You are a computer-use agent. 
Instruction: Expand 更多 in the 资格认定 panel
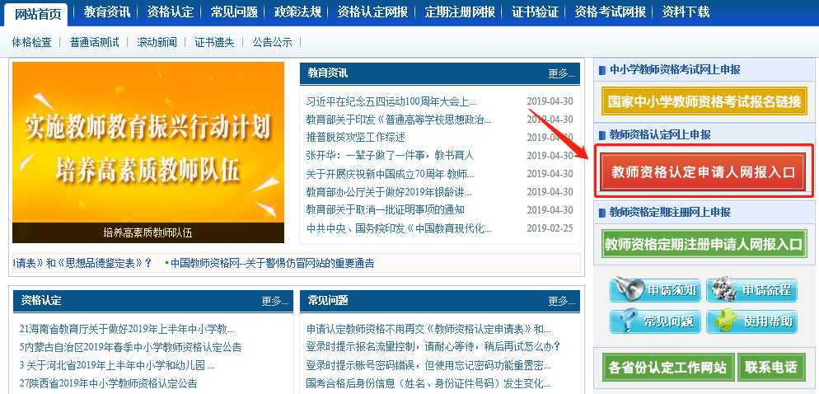[x=275, y=300]
